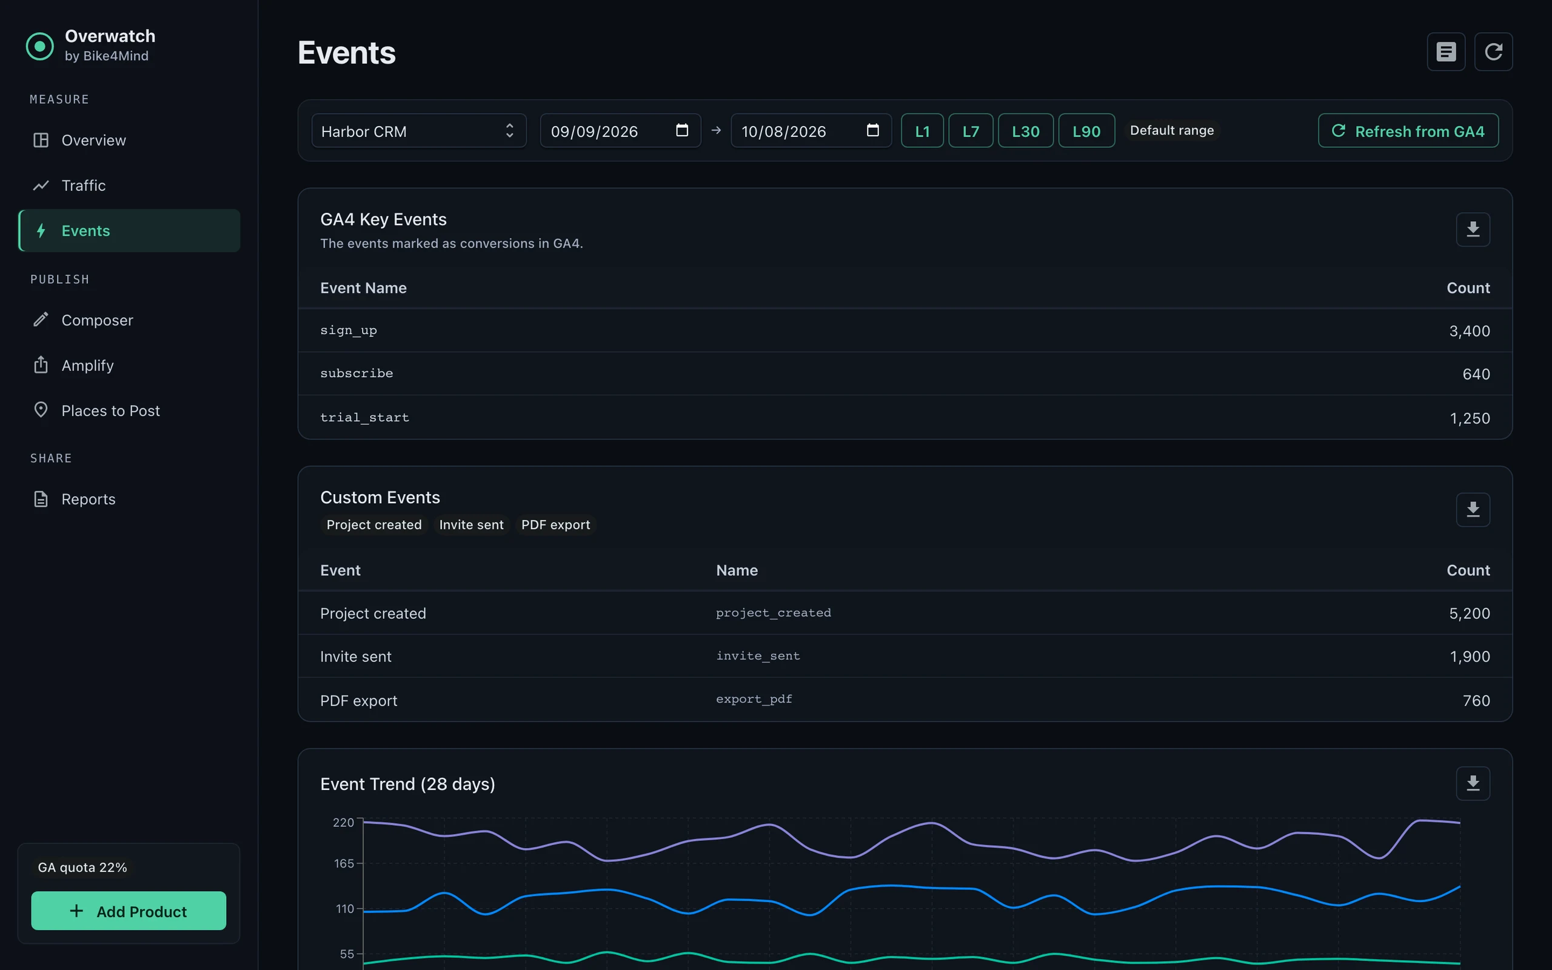This screenshot has height=970, width=1552.
Task: Click the 1,900 count value
Action: click(1470, 657)
